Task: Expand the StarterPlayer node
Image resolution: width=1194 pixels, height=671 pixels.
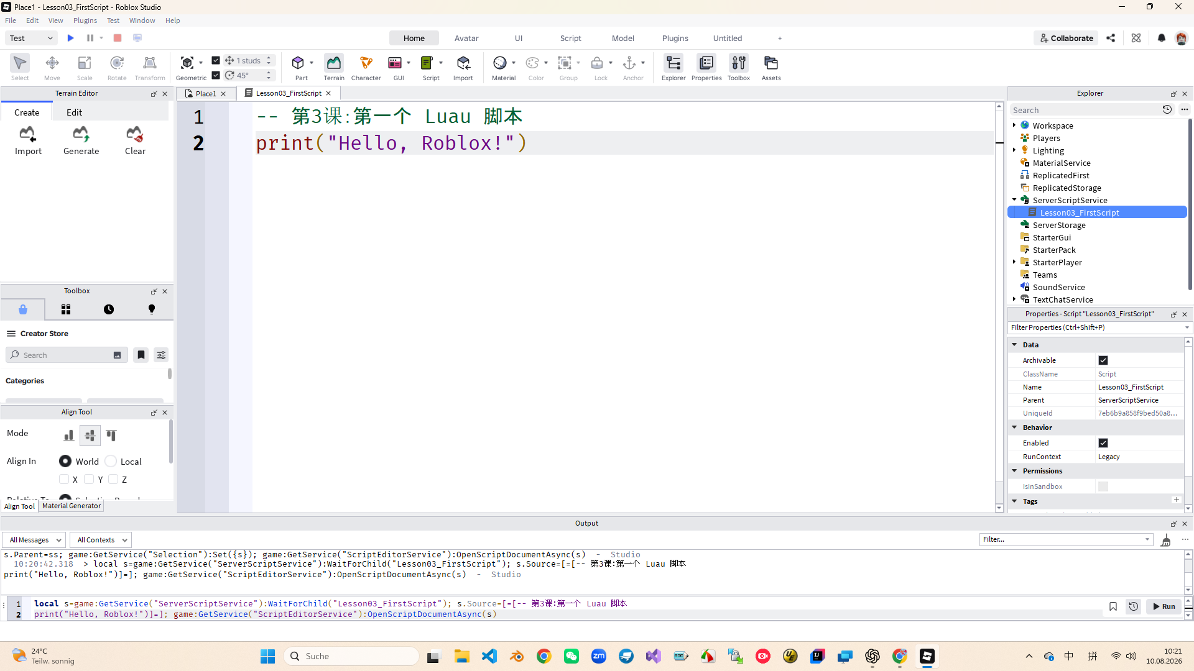Action: pyautogui.click(x=1014, y=262)
